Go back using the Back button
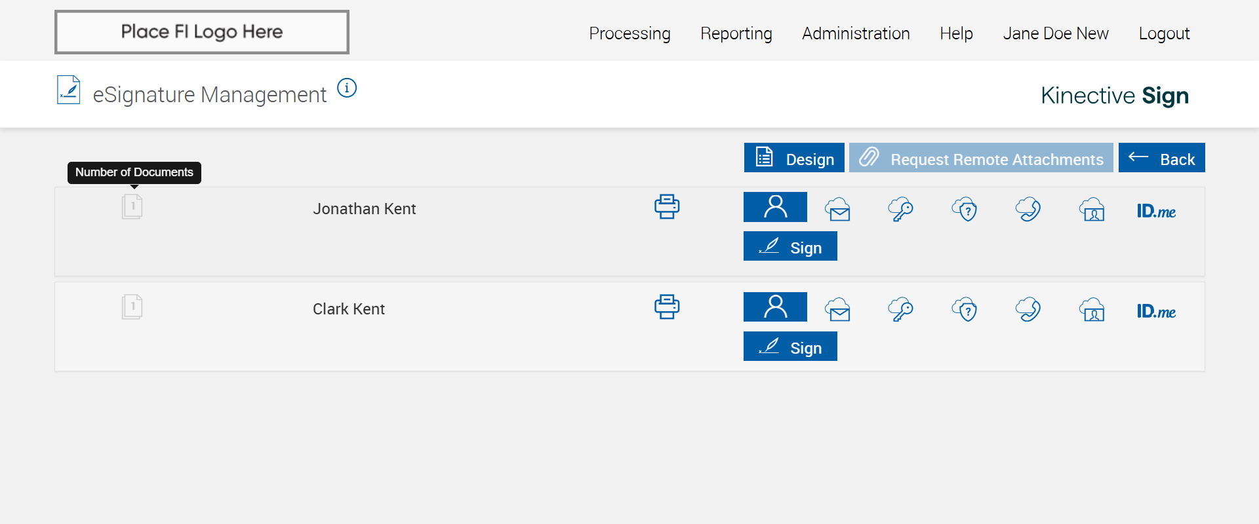 pos(1161,158)
